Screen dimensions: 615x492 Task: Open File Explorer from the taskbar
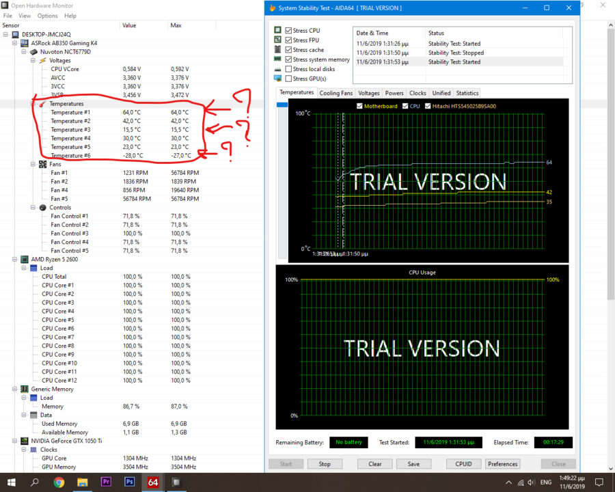[83, 482]
